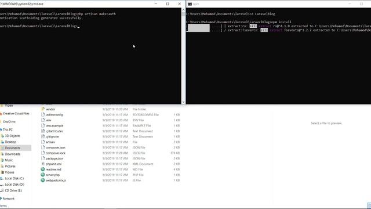Select the phpunit.xml file icon

[43, 164]
